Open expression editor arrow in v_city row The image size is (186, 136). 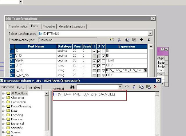tap(145, 70)
